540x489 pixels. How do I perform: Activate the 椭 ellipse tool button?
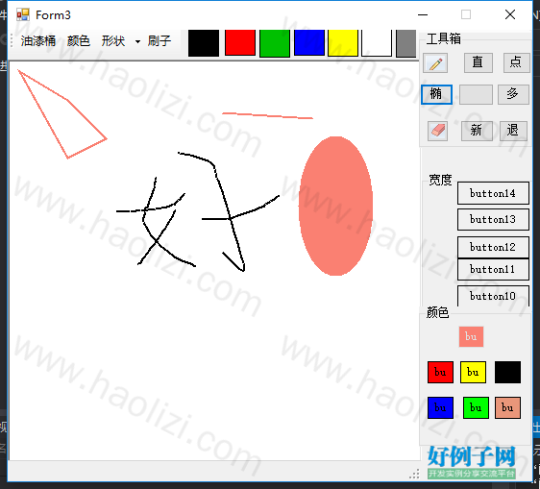tap(436, 94)
